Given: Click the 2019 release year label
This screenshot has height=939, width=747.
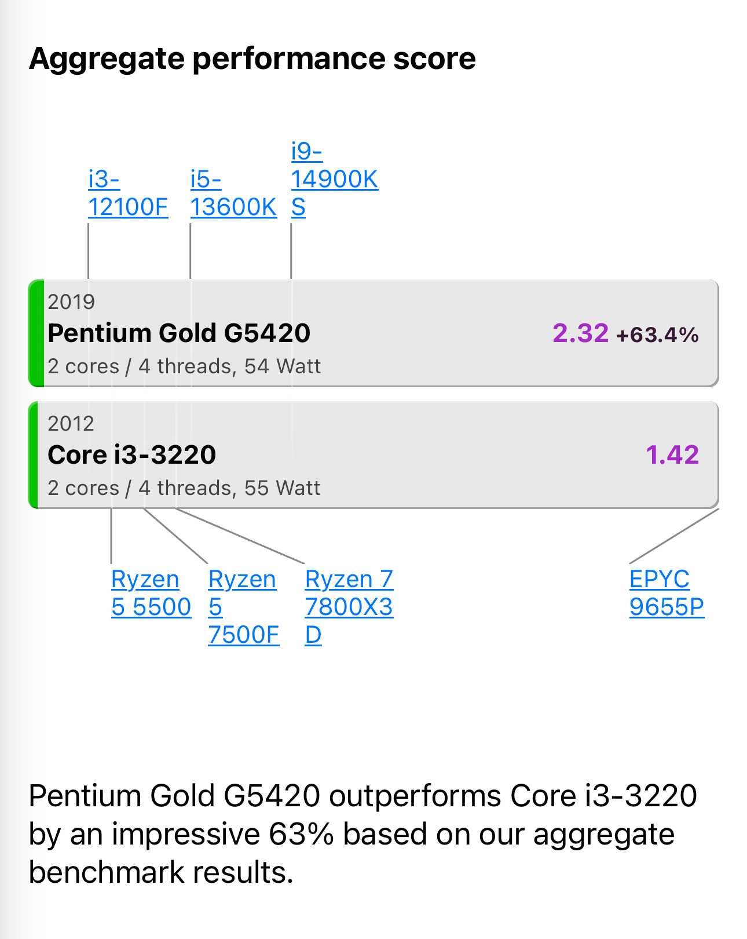Looking at the screenshot, I should point(71,301).
